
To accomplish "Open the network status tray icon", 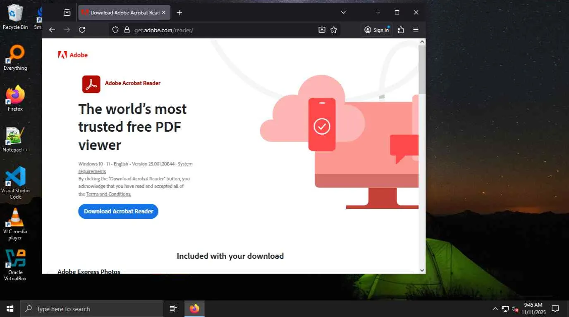I will [505, 309].
